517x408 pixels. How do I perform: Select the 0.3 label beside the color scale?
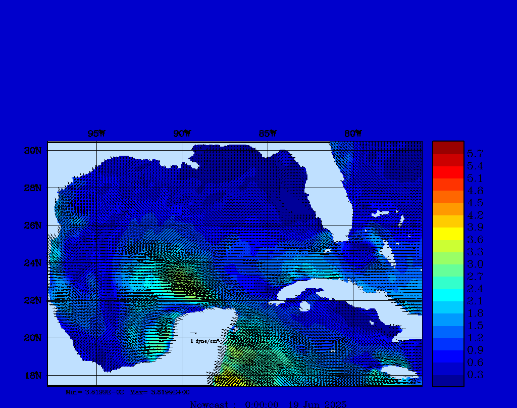click(475, 375)
